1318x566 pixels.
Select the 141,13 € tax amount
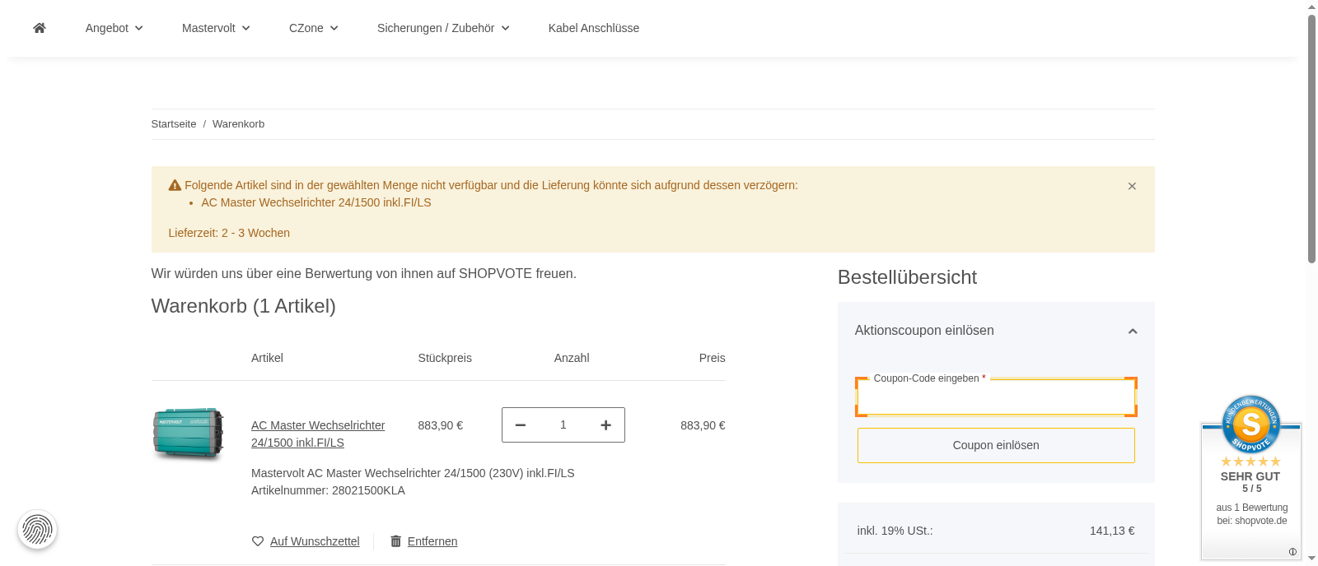point(1112,531)
